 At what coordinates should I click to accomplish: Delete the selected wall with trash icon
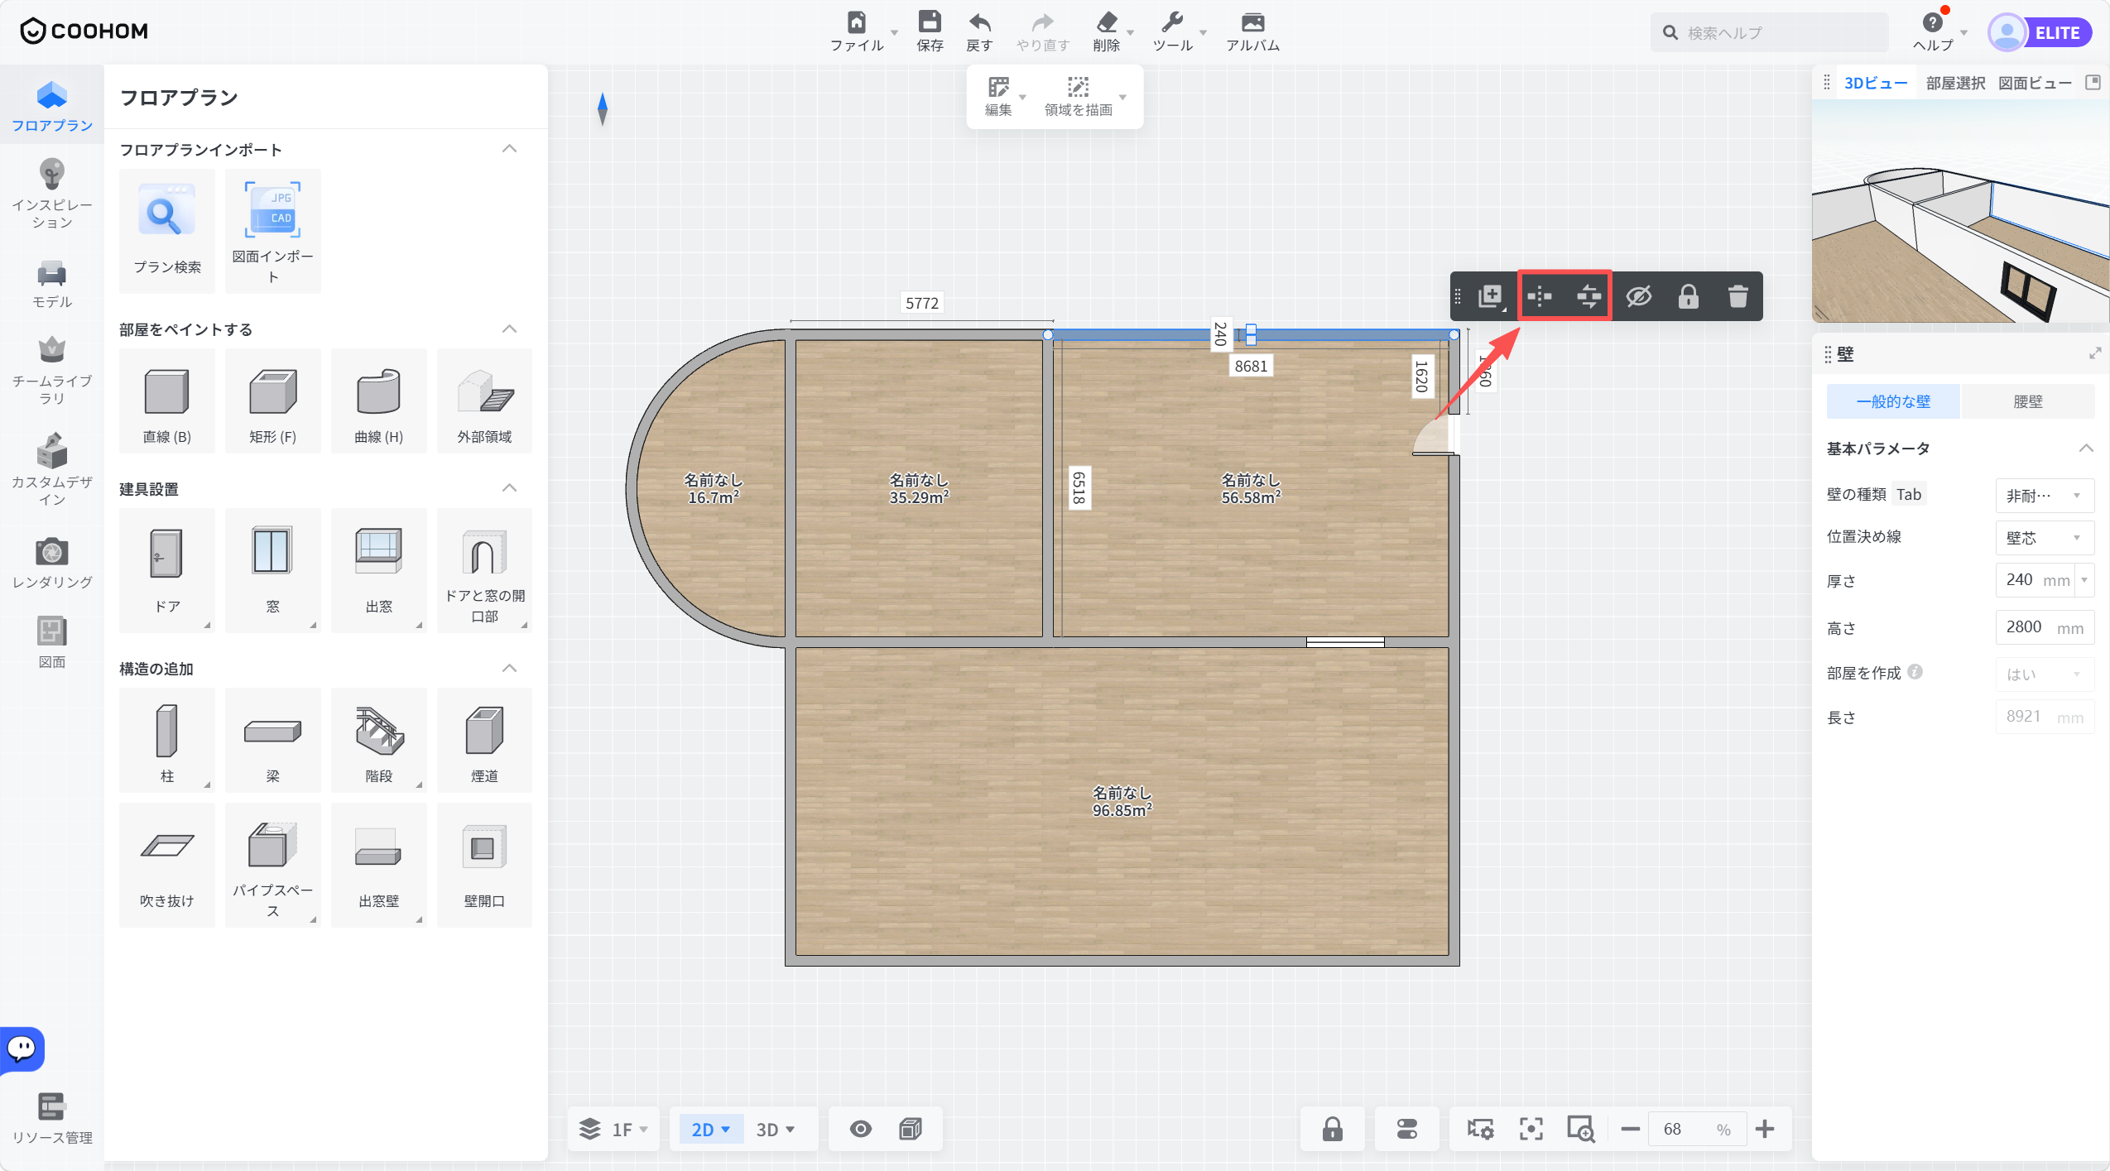click(x=1738, y=296)
